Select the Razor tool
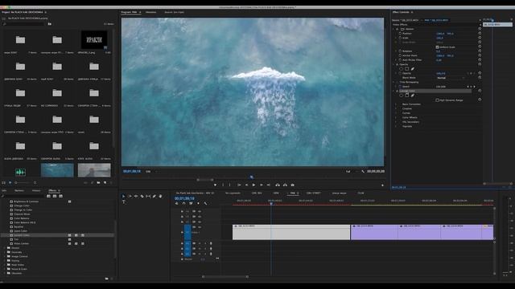This screenshot has width=515, height=289. tap(142, 196)
